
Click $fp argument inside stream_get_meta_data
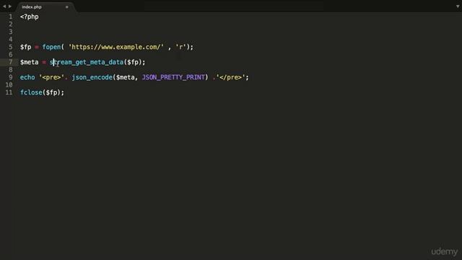(x=133, y=62)
